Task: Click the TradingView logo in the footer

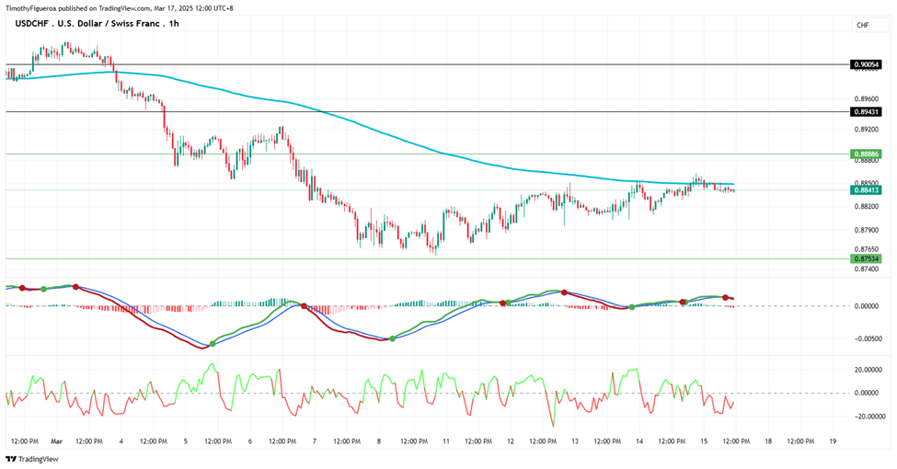Action: point(32,459)
